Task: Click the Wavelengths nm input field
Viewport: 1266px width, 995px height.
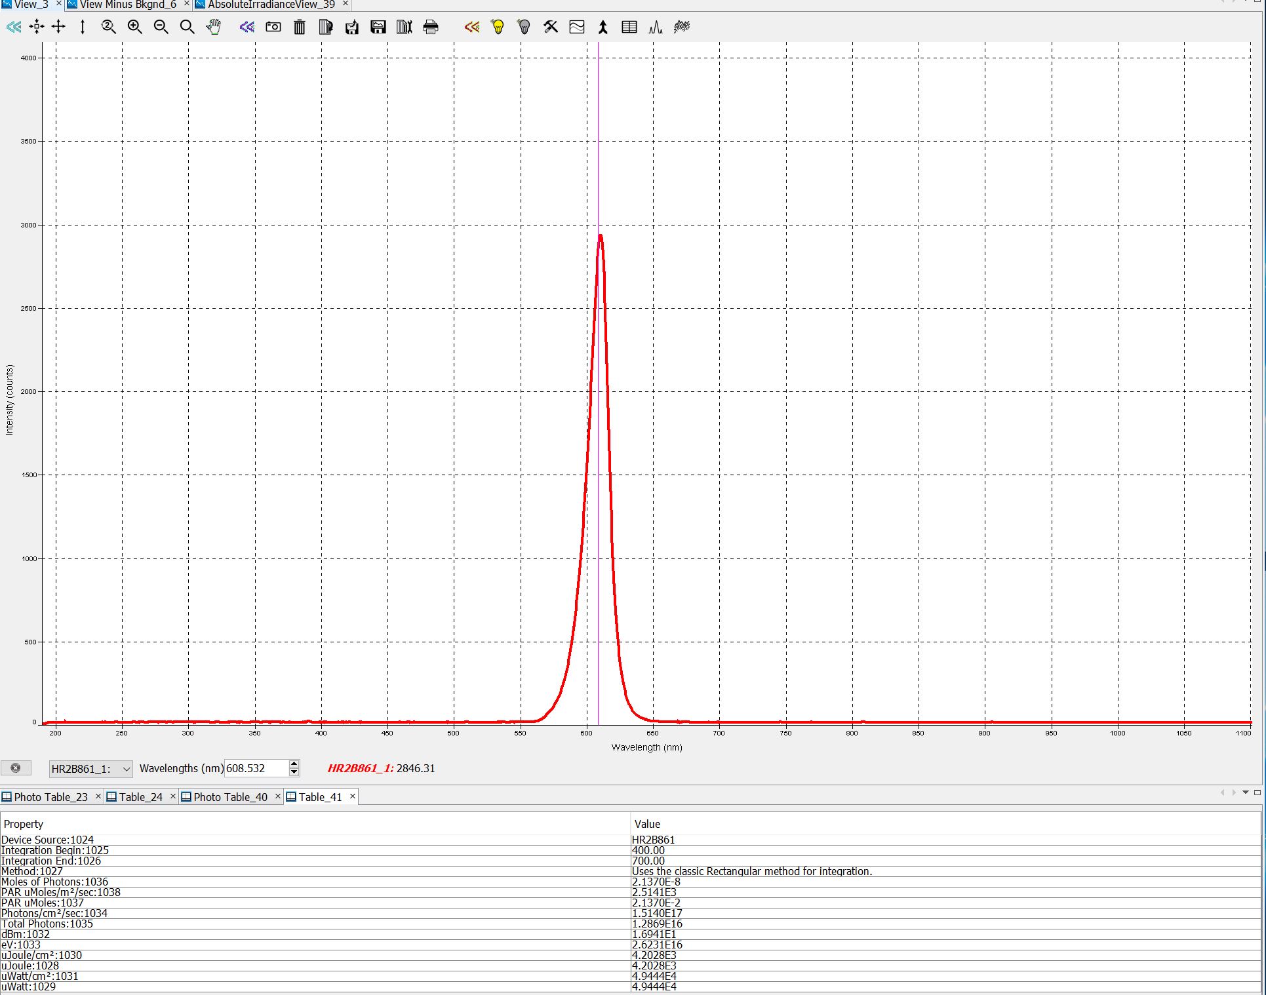Action: 256,769
